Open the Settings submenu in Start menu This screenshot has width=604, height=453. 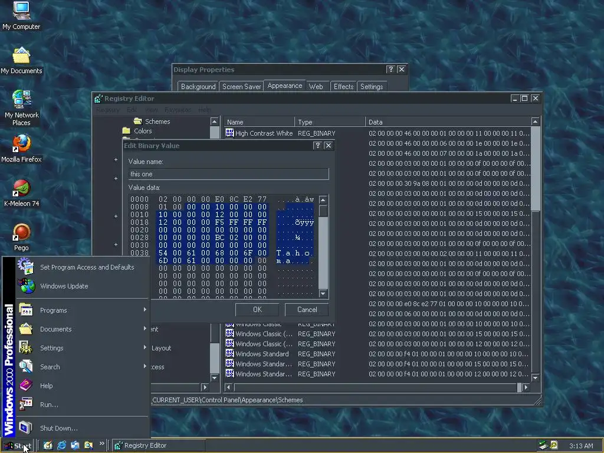(x=83, y=348)
